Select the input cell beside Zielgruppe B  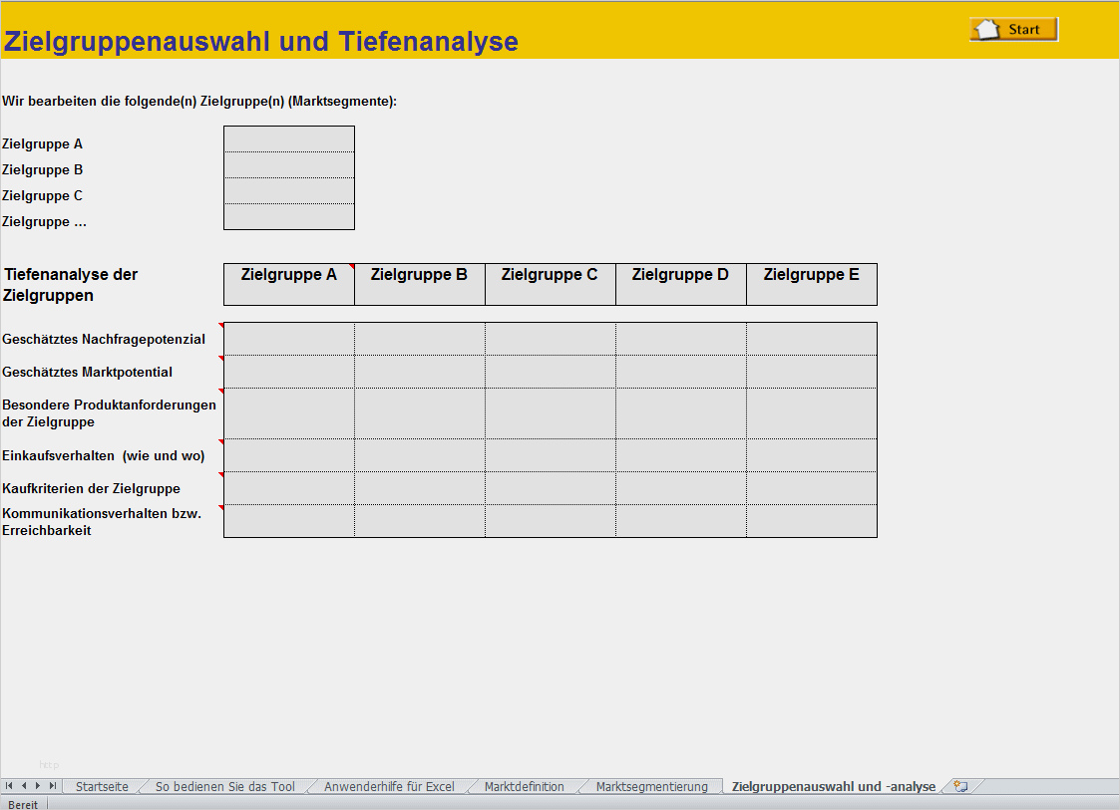pyautogui.click(x=289, y=165)
